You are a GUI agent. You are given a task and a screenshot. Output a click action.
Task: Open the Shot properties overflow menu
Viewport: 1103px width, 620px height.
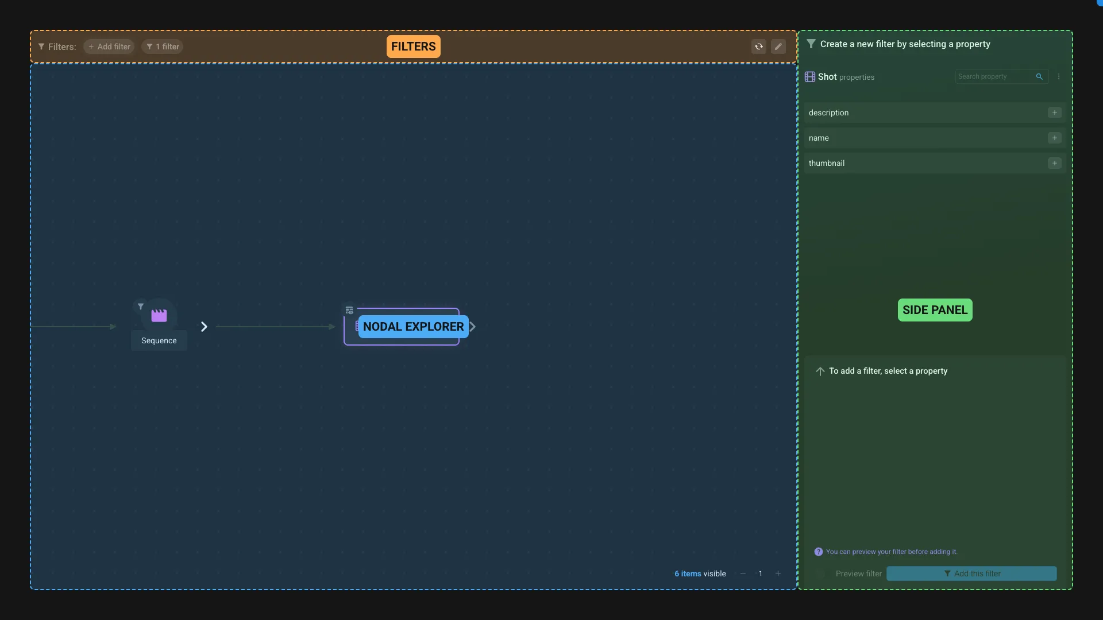1059,76
